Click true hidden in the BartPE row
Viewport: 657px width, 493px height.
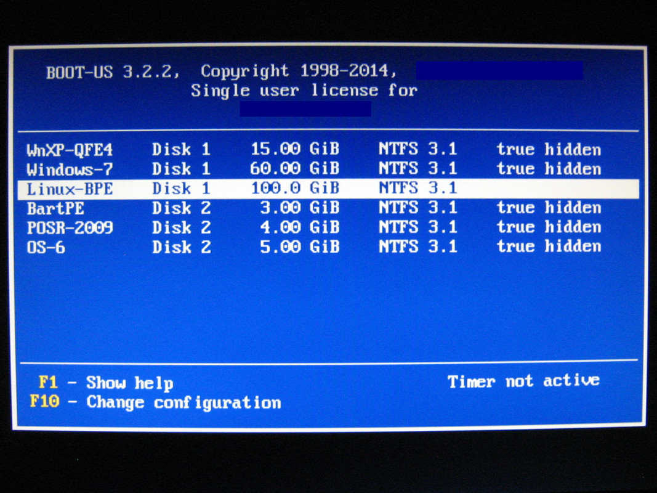pos(549,208)
